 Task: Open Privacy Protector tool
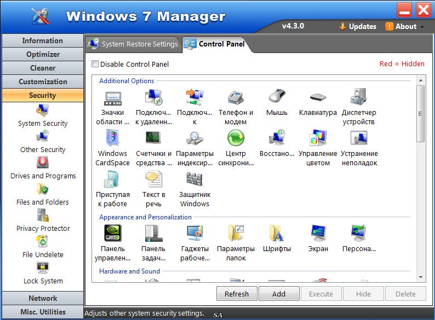pyautogui.click(x=43, y=221)
